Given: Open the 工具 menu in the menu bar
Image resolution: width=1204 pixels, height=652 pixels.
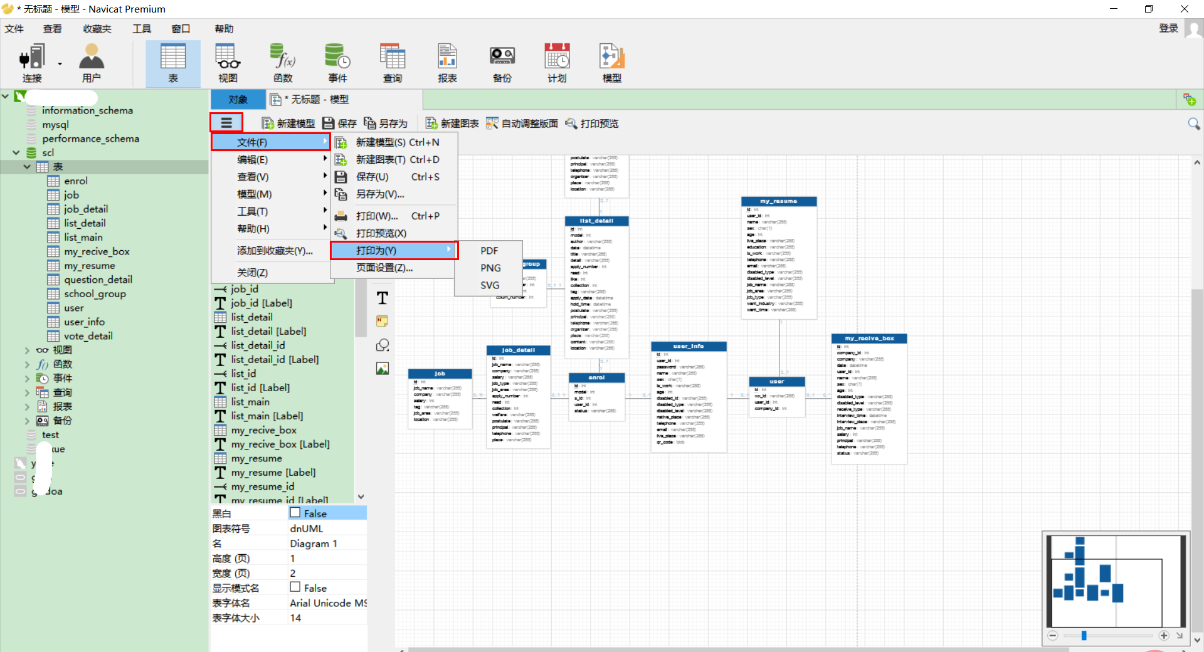Looking at the screenshot, I should [142, 29].
